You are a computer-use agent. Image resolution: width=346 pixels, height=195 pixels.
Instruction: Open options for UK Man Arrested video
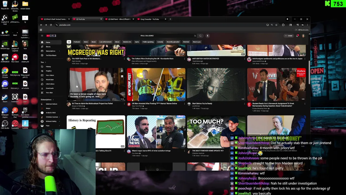click(185, 104)
